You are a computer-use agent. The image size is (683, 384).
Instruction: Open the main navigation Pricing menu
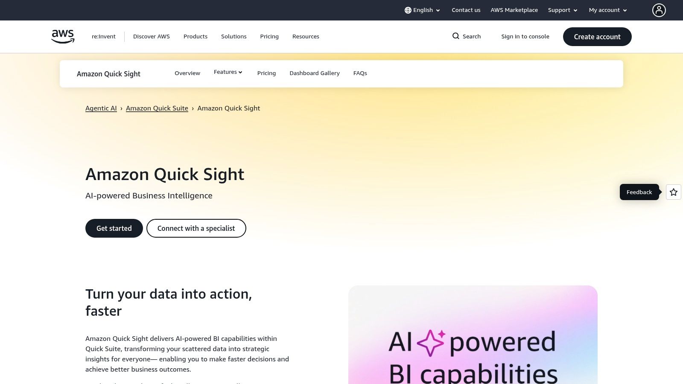click(269, 37)
